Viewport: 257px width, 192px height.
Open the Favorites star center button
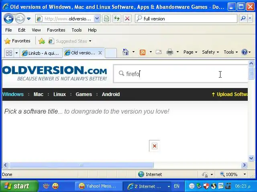click(x=17, y=41)
